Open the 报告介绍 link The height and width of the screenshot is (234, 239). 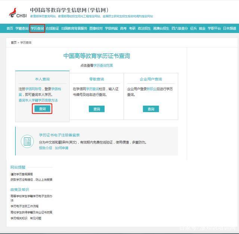pyautogui.click(x=46, y=148)
